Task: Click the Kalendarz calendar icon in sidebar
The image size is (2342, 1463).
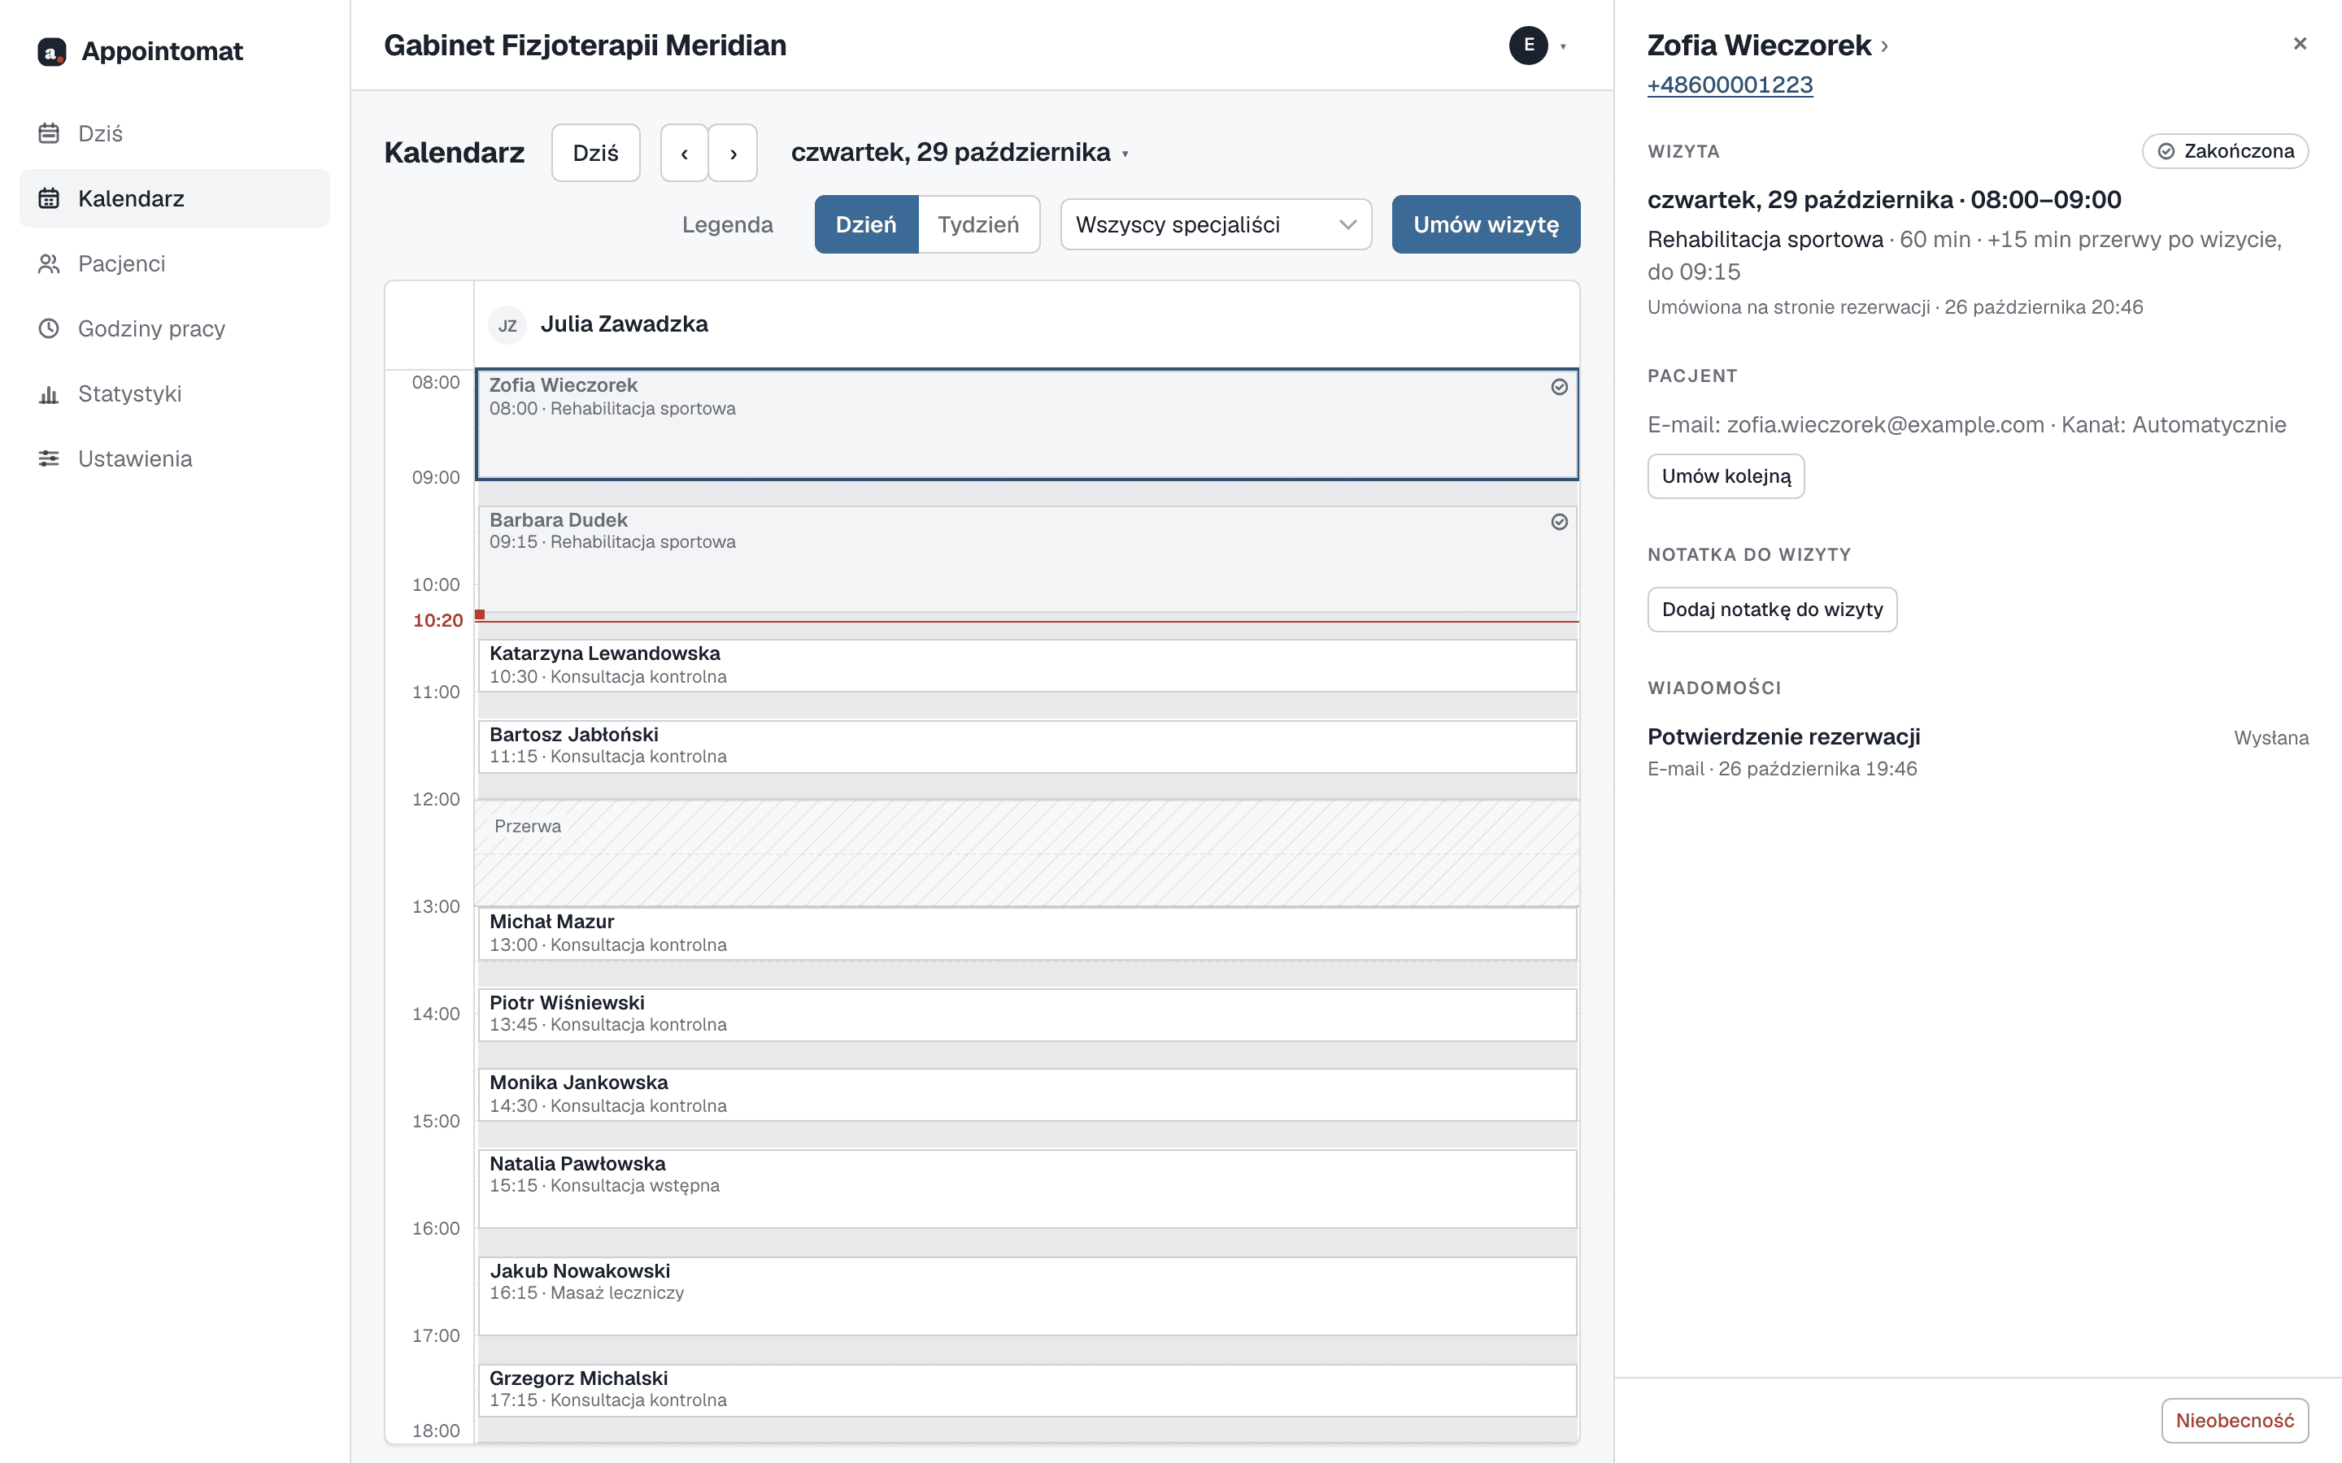Action: (x=49, y=198)
